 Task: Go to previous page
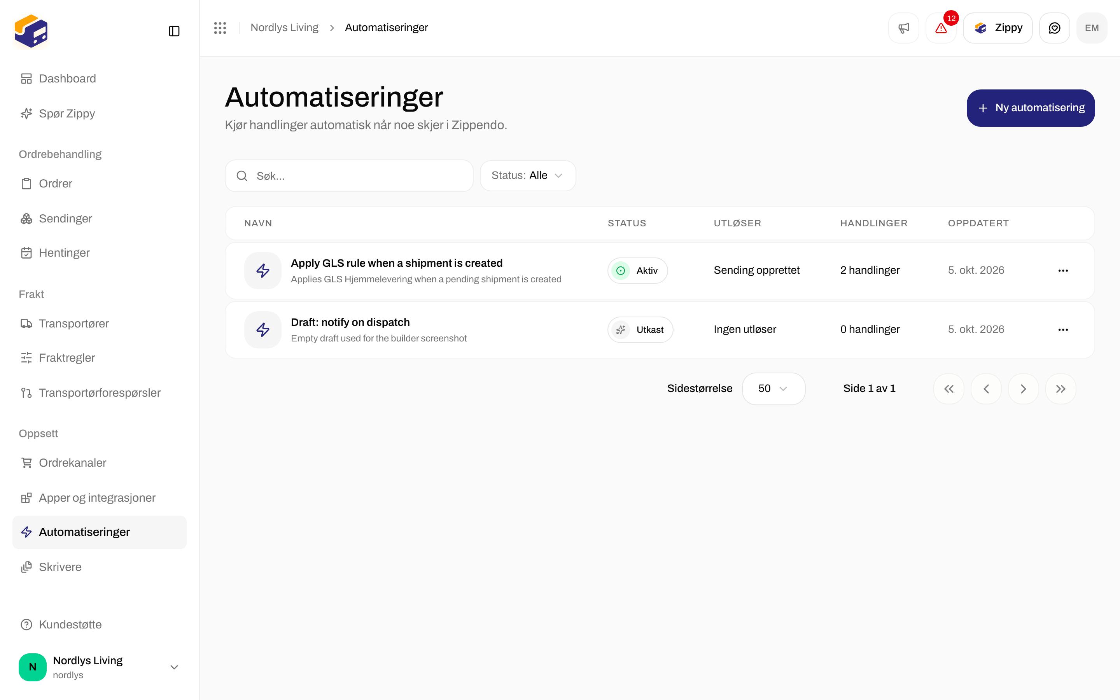pos(986,389)
